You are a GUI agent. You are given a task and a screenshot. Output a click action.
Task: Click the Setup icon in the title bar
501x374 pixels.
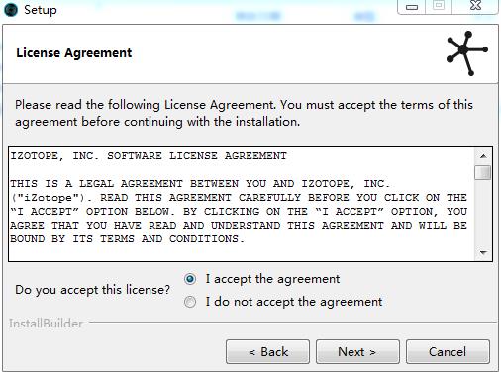pos(11,10)
